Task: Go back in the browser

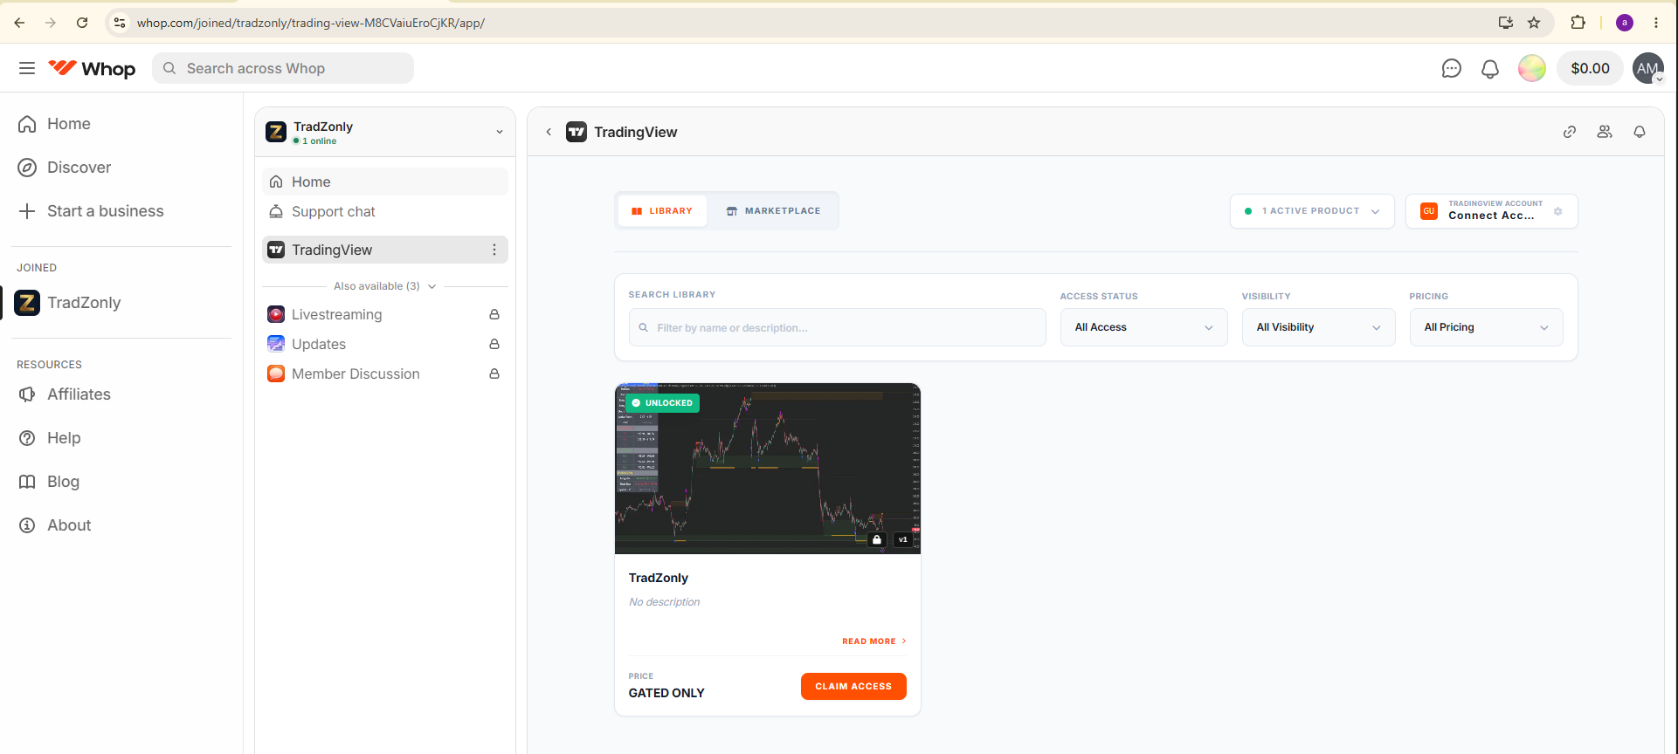Action: [x=19, y=23]
